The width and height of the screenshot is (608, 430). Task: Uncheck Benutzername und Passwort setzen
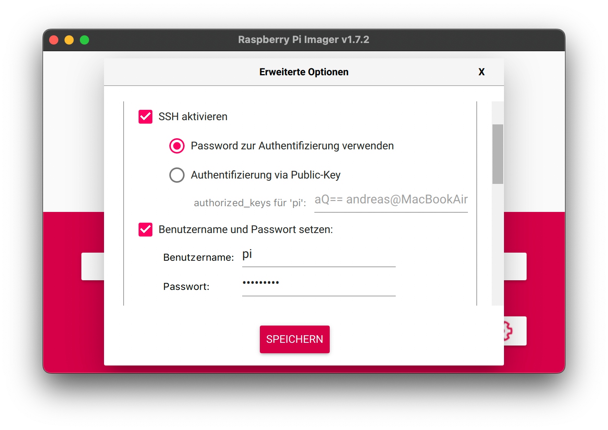click(x=145, y=230)
